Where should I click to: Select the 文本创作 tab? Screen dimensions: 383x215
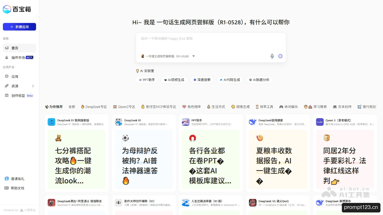(x=342, y=107)
